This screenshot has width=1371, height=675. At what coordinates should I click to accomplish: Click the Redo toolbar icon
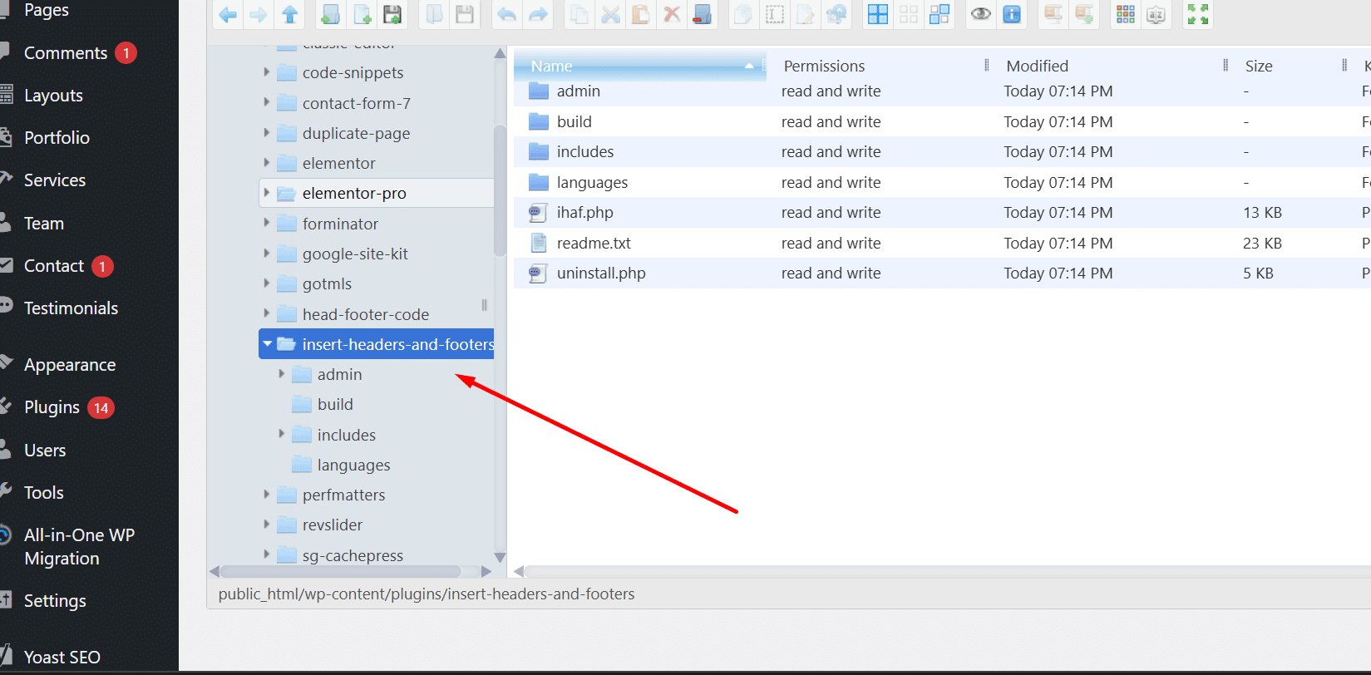click(x=538, y=14)
